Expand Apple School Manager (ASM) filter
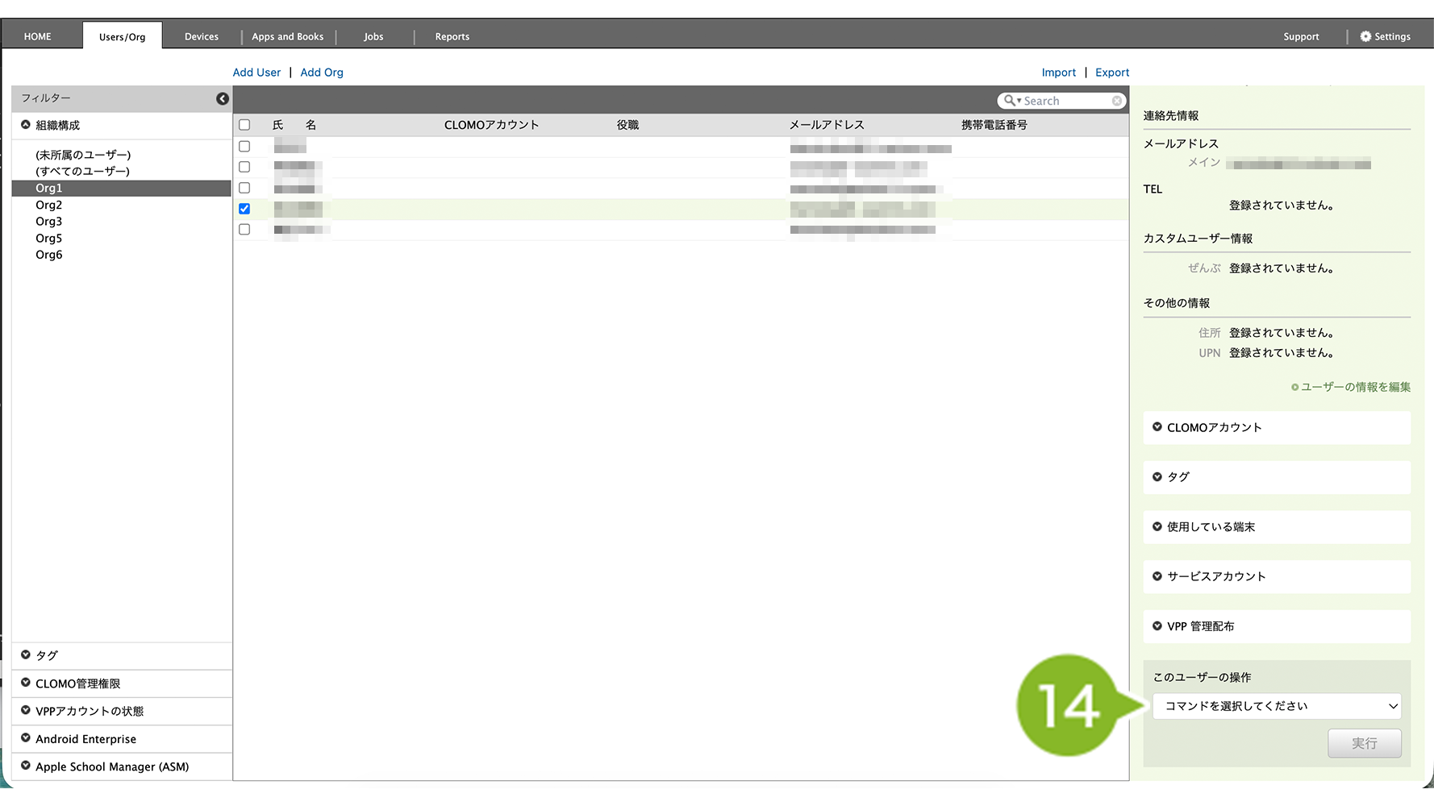Viewport: 1434px width, 806px height. click(26, 766)
